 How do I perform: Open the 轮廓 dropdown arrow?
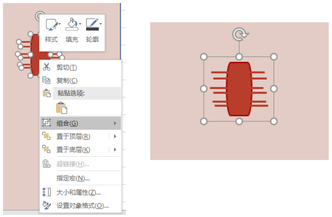pyautogui.click(x=101, y=24)
